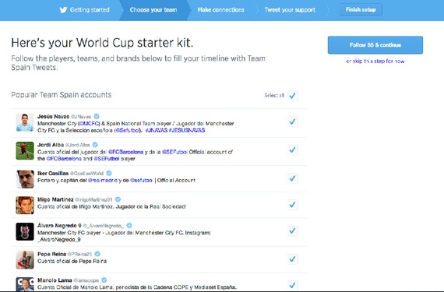Click the Finish setup button
This screenshot has width=444, height=292.
click(361, 9)
